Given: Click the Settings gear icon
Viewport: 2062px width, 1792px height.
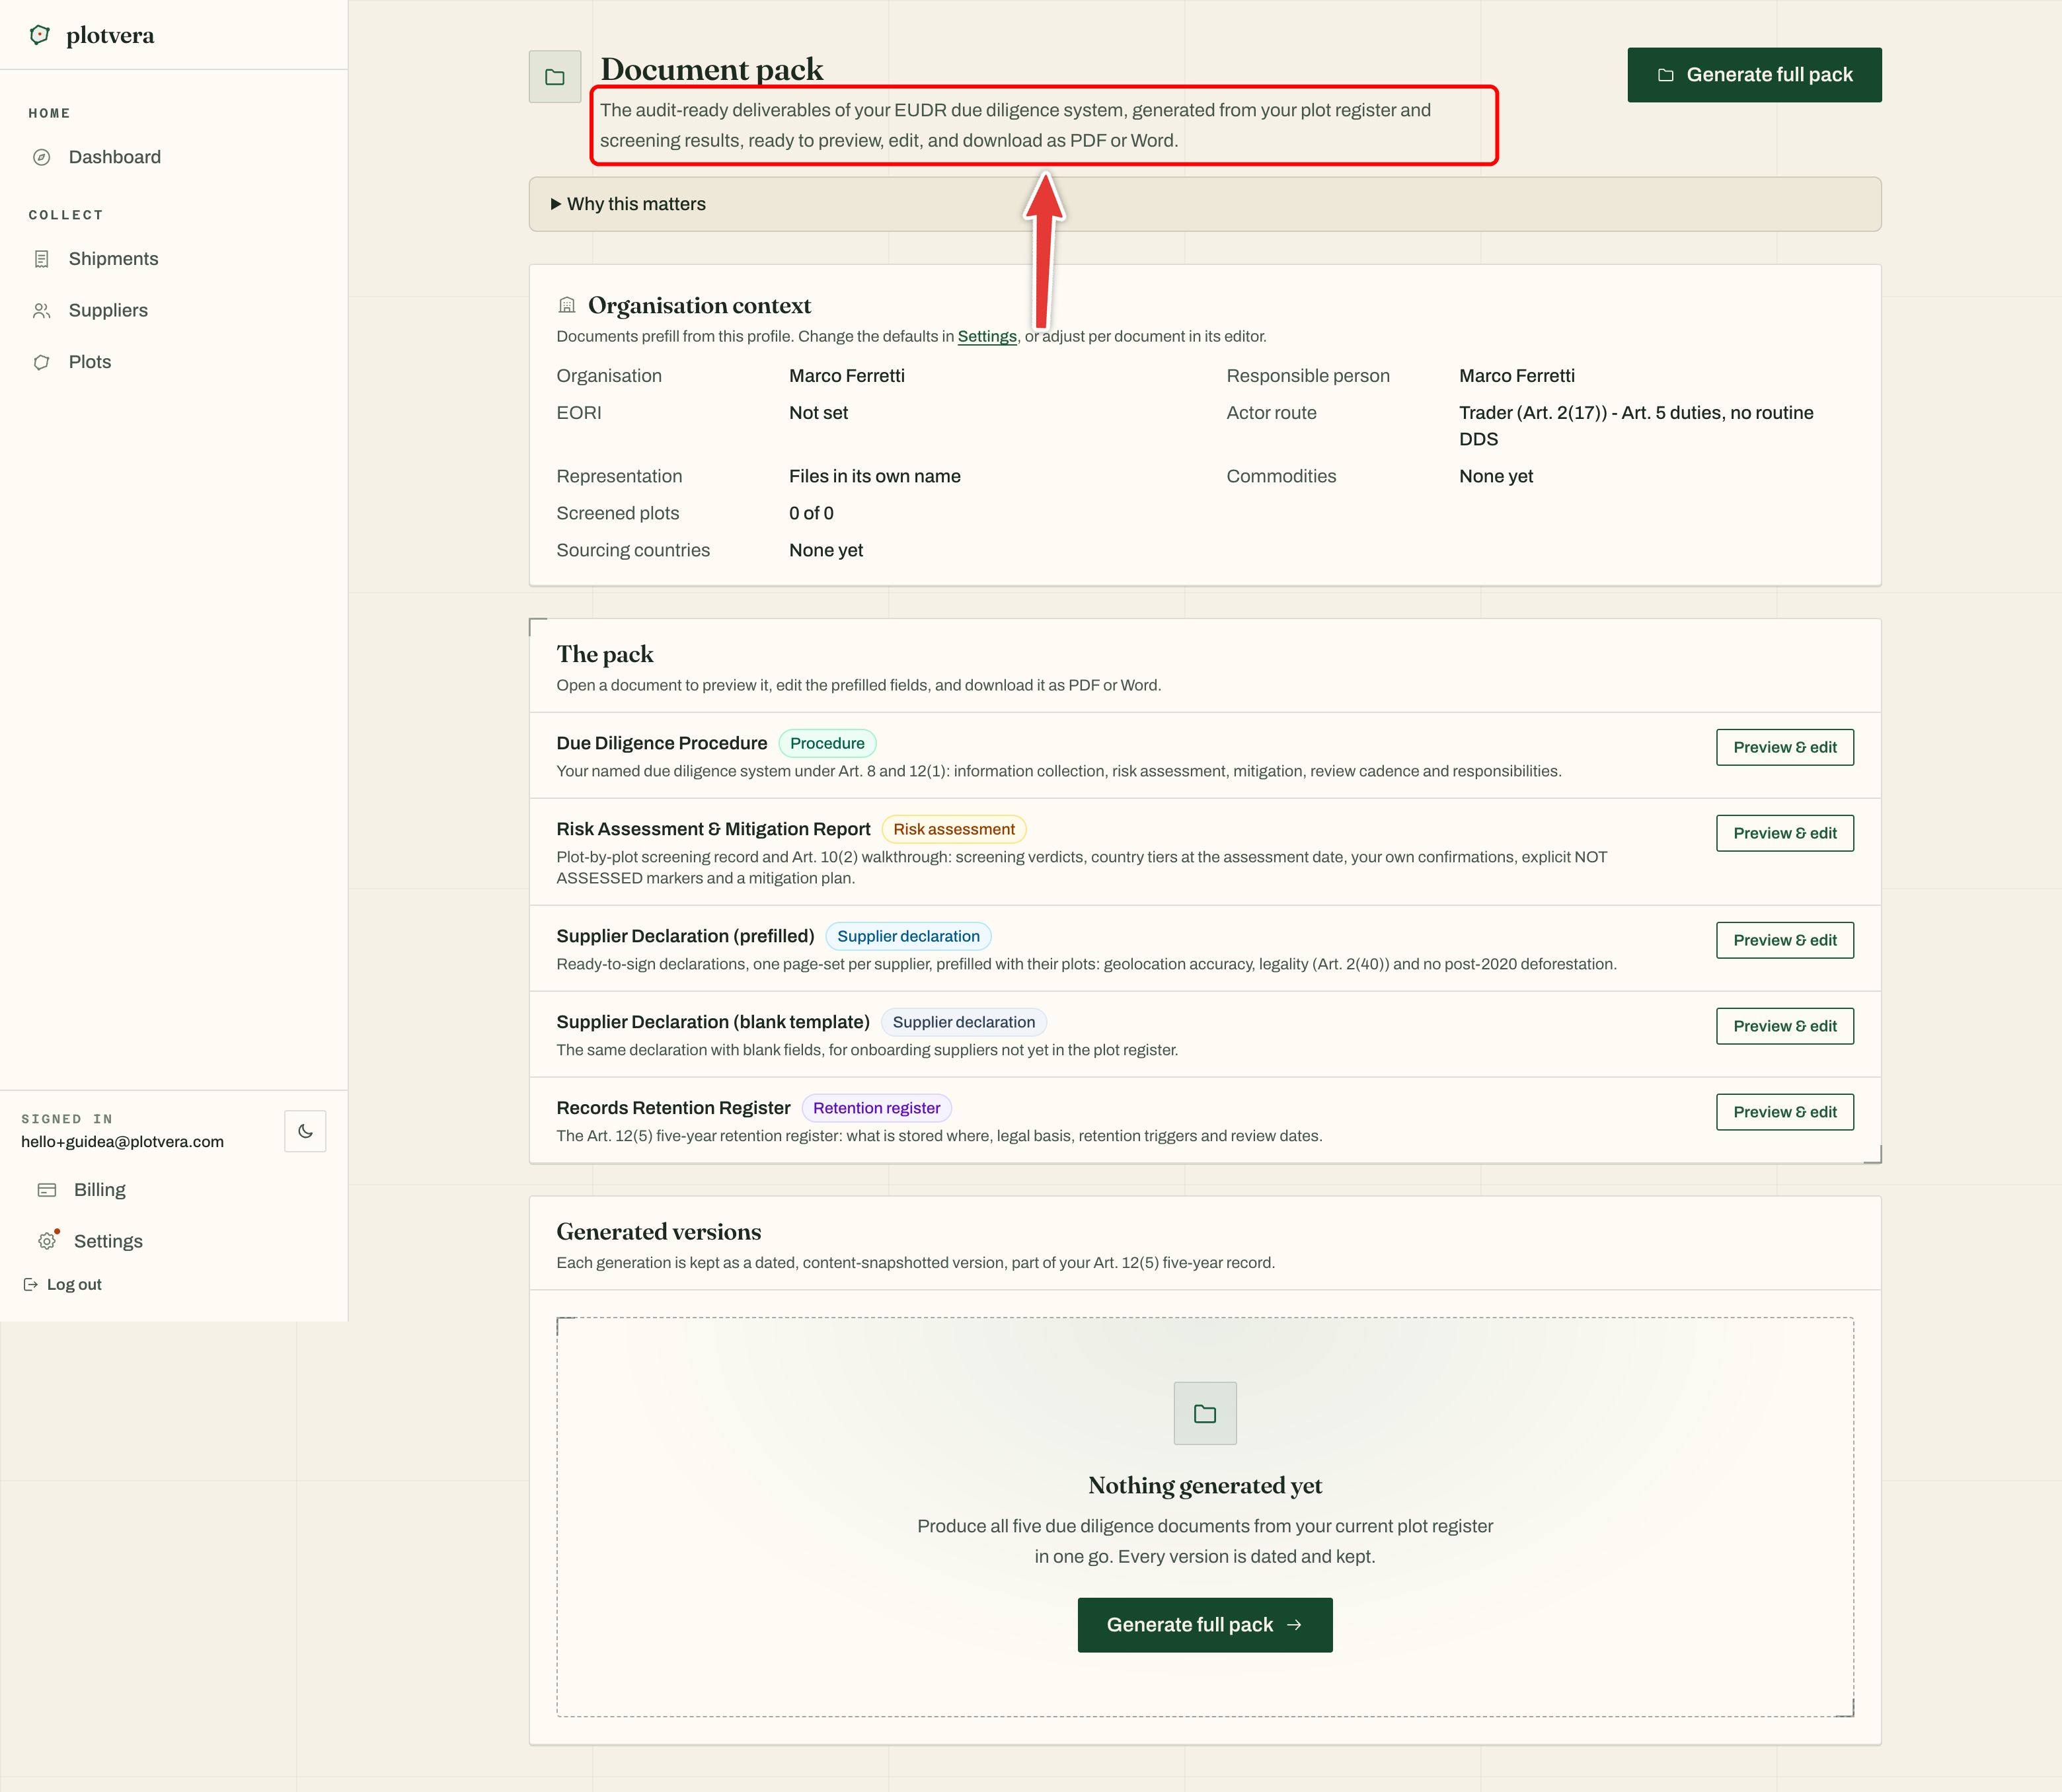Looking at the screenshot, I should coord(47,1241).
